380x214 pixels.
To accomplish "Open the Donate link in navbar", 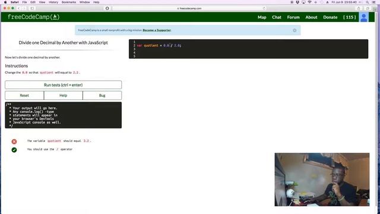I will 330,17.
